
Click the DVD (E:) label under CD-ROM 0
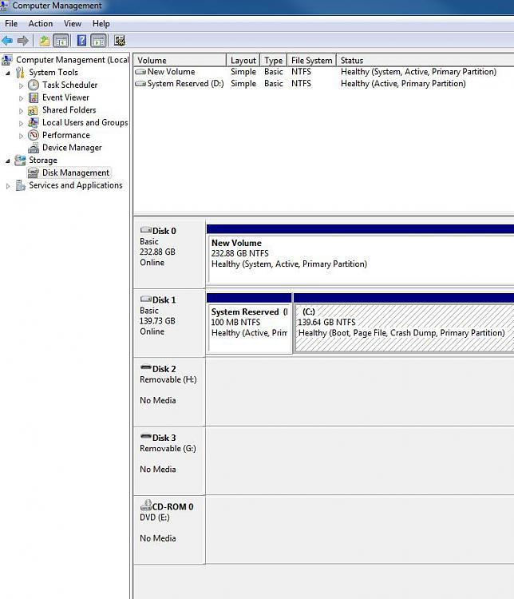click(x=155, y=518)
